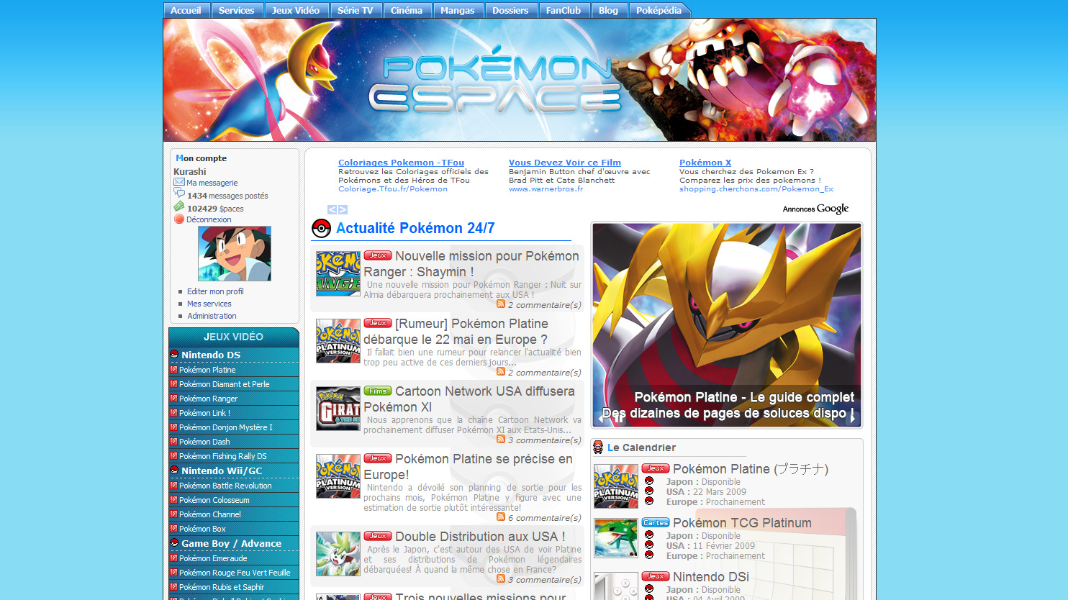Click next ads right arrow
1068x600 pixels.
coord(343,209)
